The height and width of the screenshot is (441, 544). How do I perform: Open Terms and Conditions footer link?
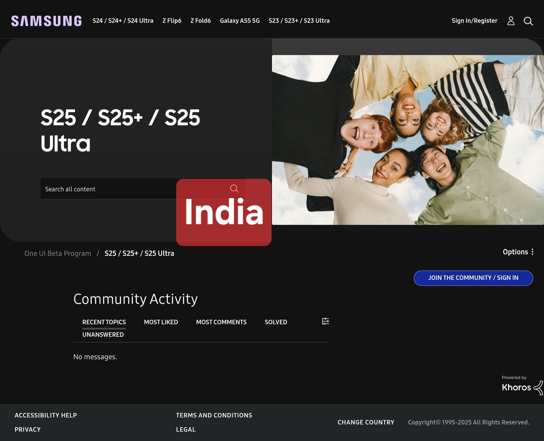(x=214, y=415)
